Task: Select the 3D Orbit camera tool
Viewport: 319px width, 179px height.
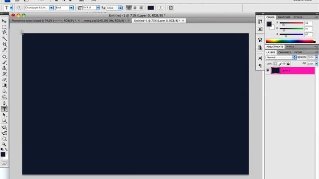Action: (x=4, y=133)
